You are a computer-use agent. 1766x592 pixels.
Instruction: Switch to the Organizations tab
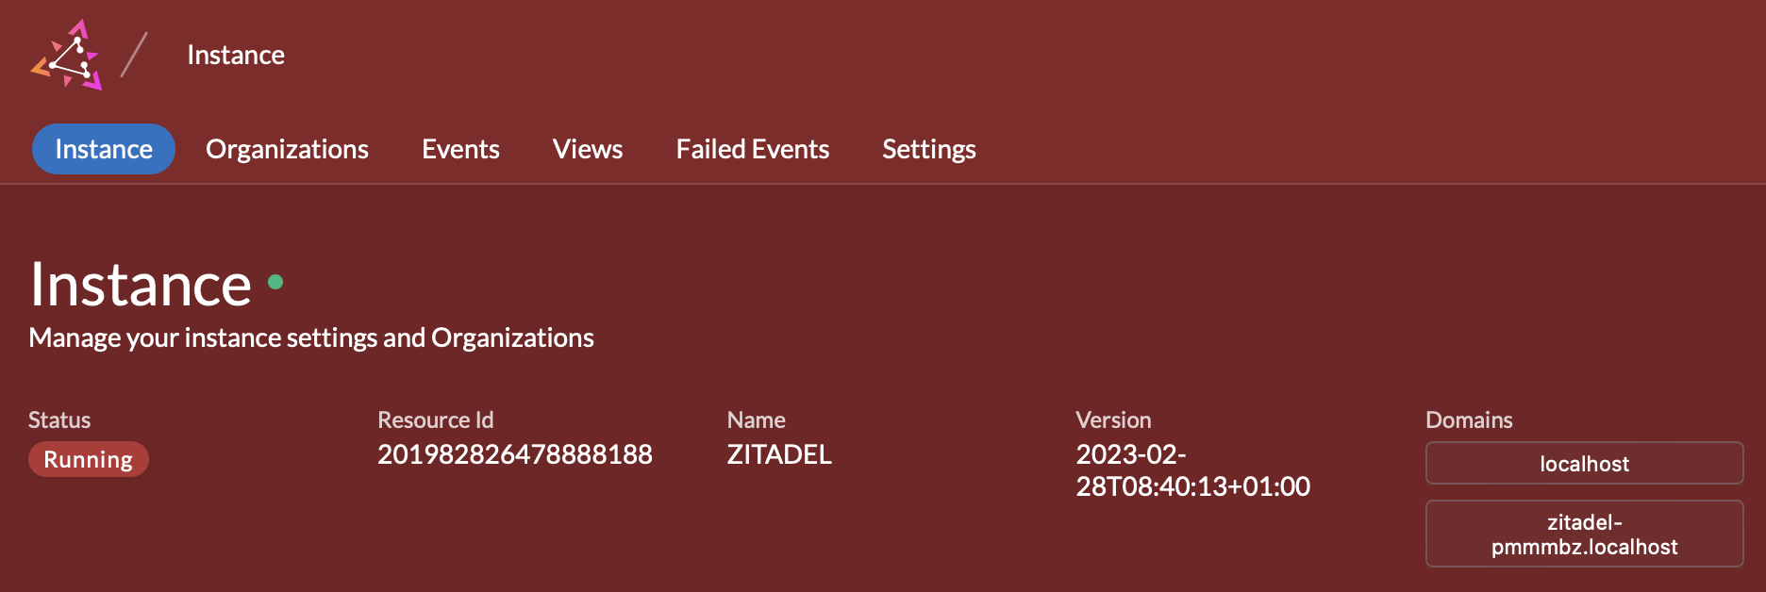[287, 149]
